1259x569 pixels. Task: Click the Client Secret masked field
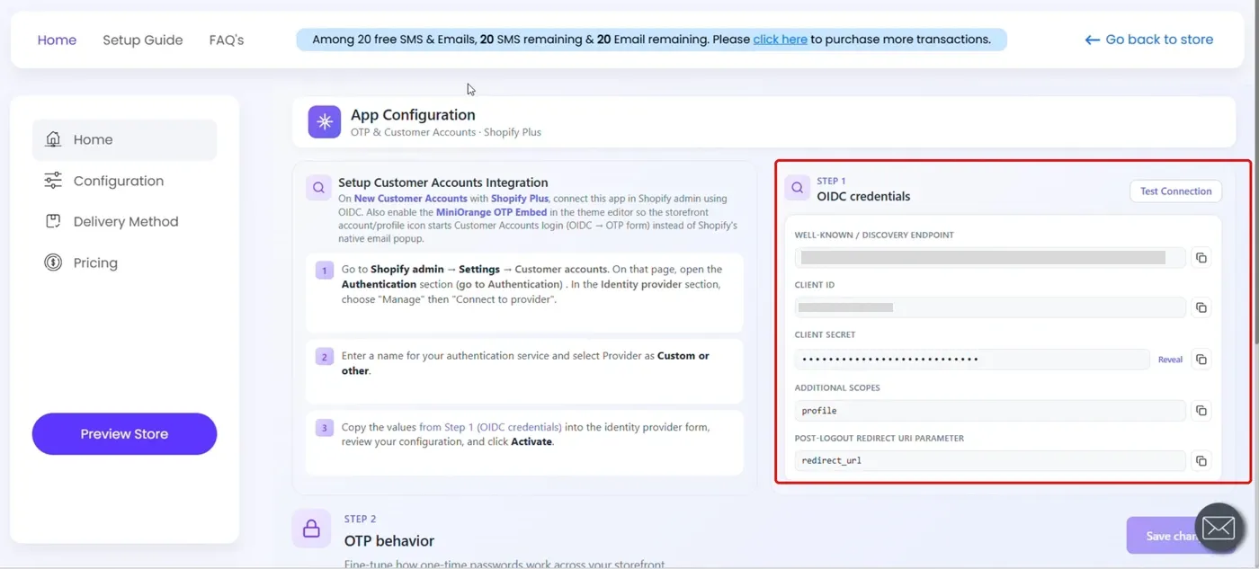click(x=972, y=360)
